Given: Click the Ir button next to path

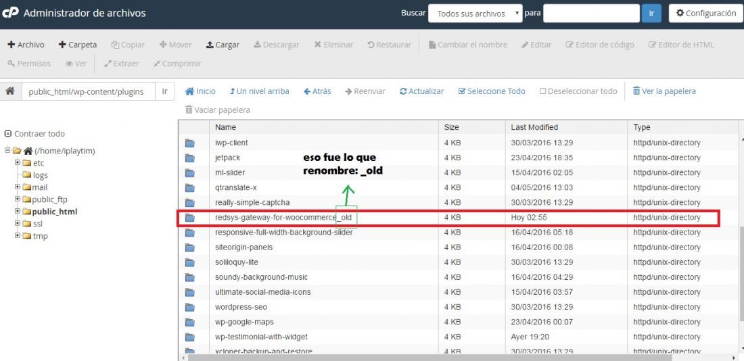Looking at the screenshot, I should pos(164,91).
